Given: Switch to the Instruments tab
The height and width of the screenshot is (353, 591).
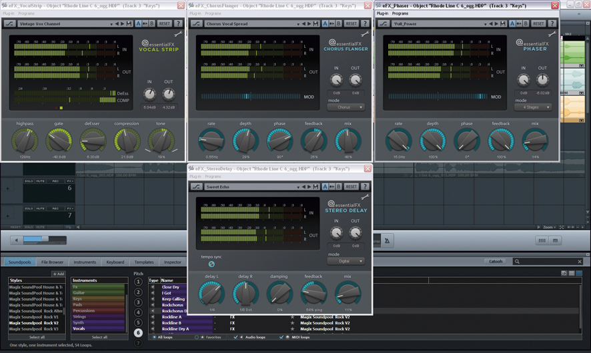Looking at the screenshot, I should point(85,262).
